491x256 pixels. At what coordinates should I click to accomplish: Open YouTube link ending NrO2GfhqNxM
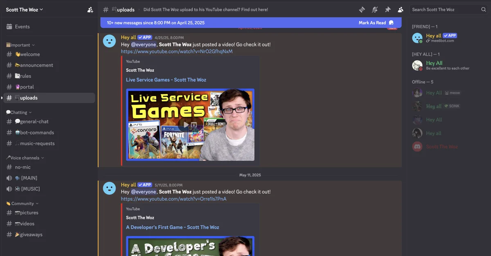(177, 52)
